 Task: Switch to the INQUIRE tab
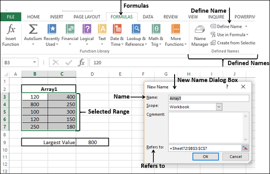[x=216, y=17]
